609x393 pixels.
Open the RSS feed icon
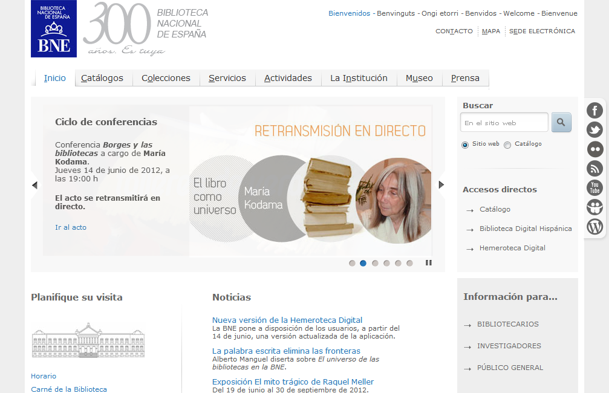(x=594, y=169)
